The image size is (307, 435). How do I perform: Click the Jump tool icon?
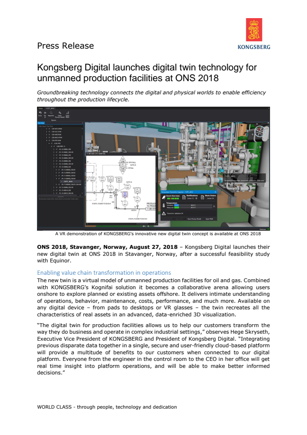[x=40, y=112]
